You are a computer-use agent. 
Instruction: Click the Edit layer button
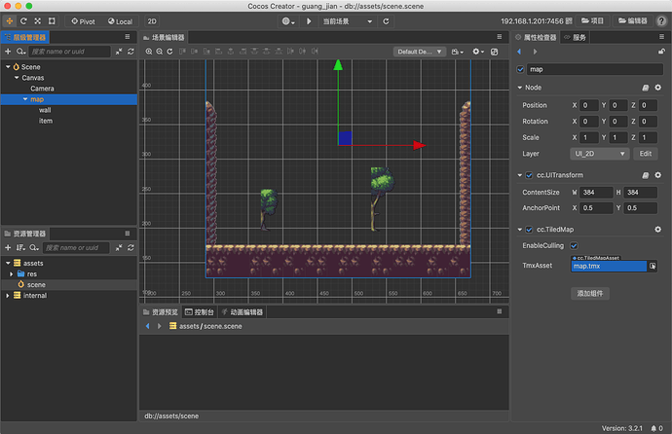pyautogui.click(x=646, y=154)
